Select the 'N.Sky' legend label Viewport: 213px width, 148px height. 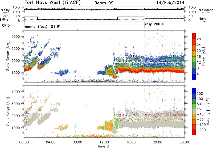(x=5, y=10)
